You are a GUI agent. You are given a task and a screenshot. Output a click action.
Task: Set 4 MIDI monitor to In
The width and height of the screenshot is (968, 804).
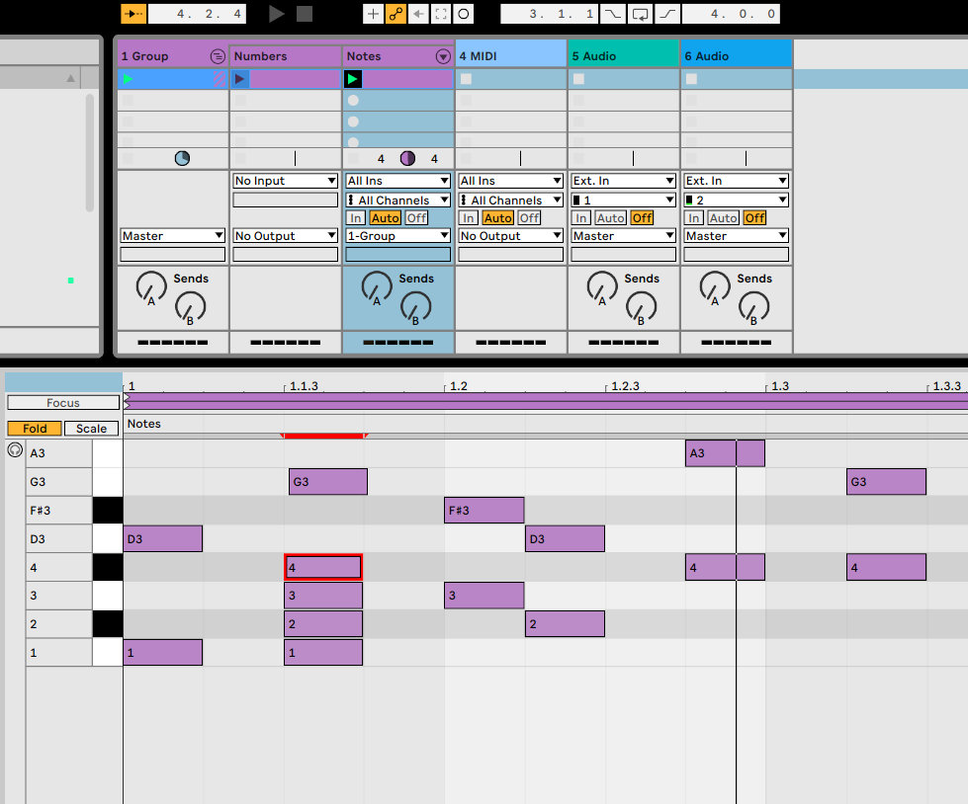(469, 217)
